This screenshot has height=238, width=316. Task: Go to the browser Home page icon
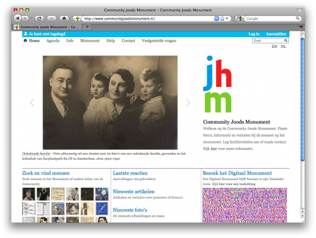pos(64,18)
